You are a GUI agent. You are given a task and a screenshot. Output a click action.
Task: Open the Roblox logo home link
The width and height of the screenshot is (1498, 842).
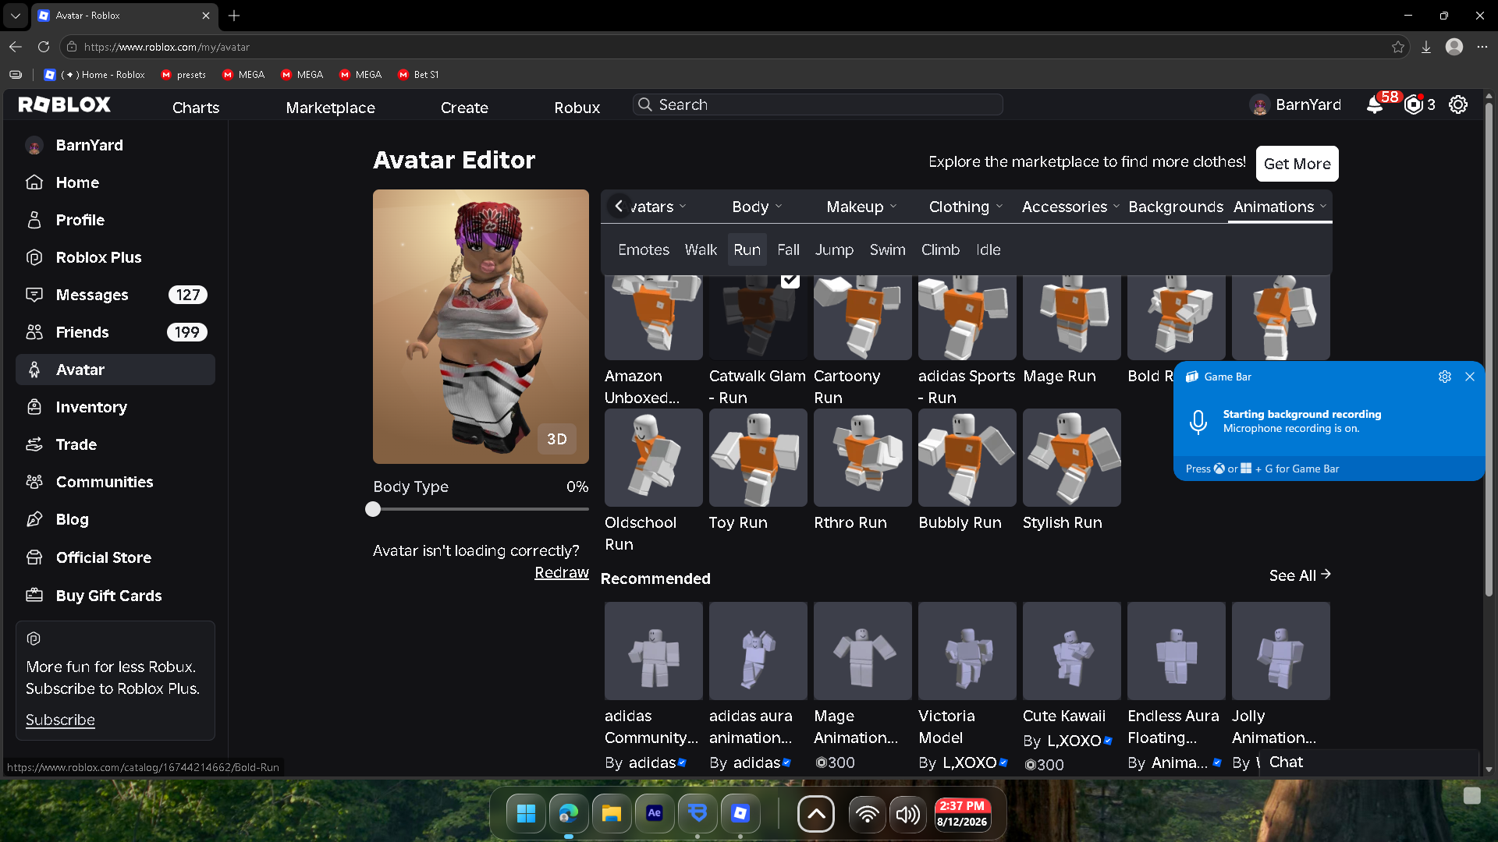[x=65, y=105]
